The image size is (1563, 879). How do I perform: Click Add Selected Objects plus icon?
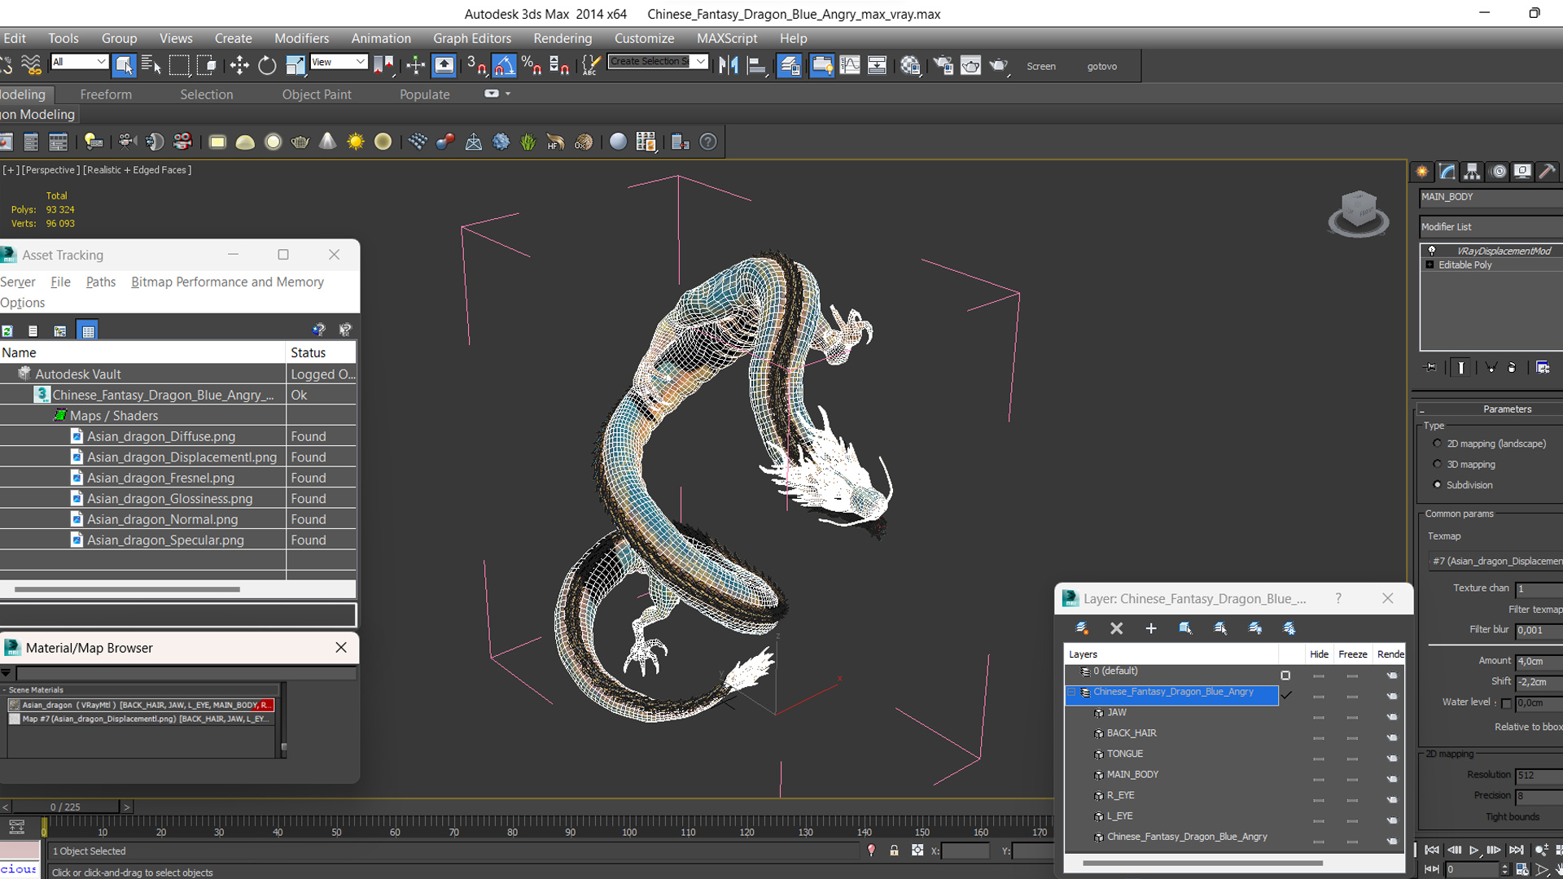pyautogui.click(x=1151, y=628)
